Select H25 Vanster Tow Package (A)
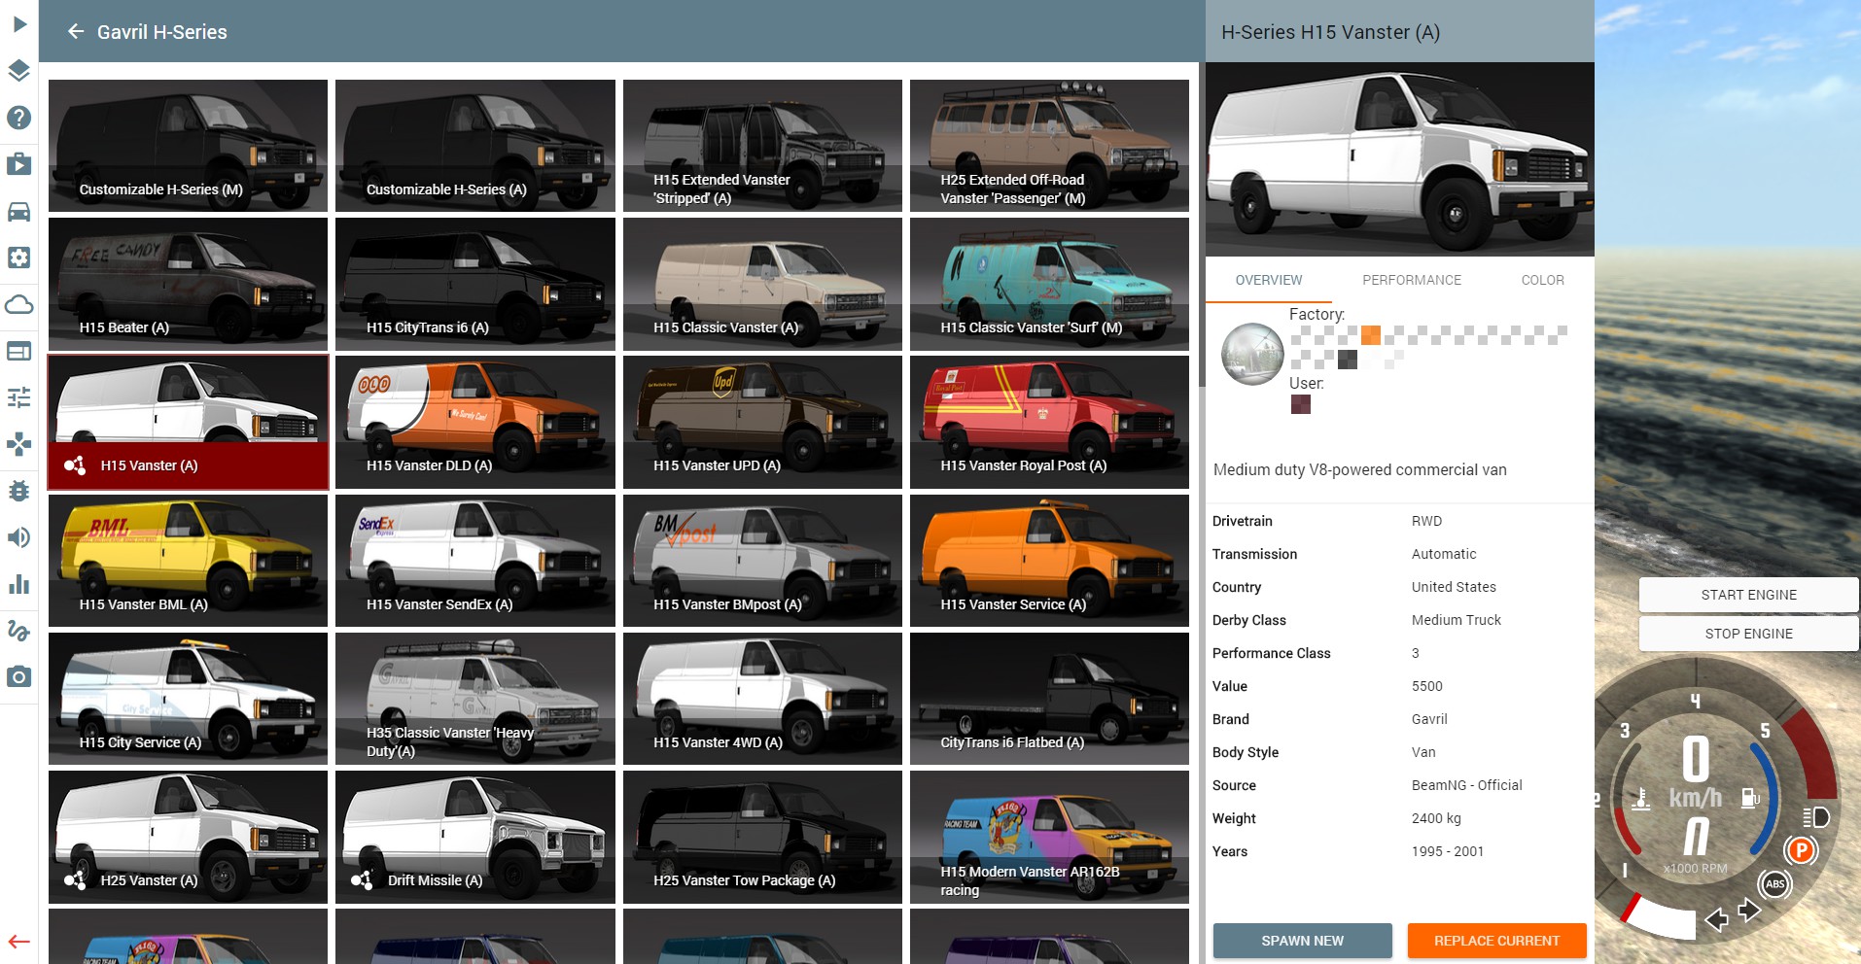The image size is (1861, 964). click(762, 837)
